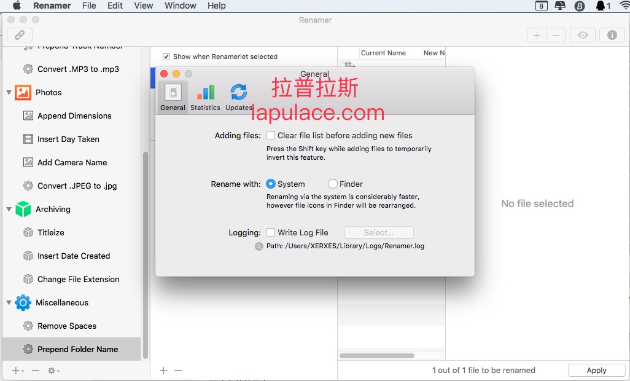The image size is (630, 381).
Task: Click the circled B menu bar icon
Action: click(580, 6)
